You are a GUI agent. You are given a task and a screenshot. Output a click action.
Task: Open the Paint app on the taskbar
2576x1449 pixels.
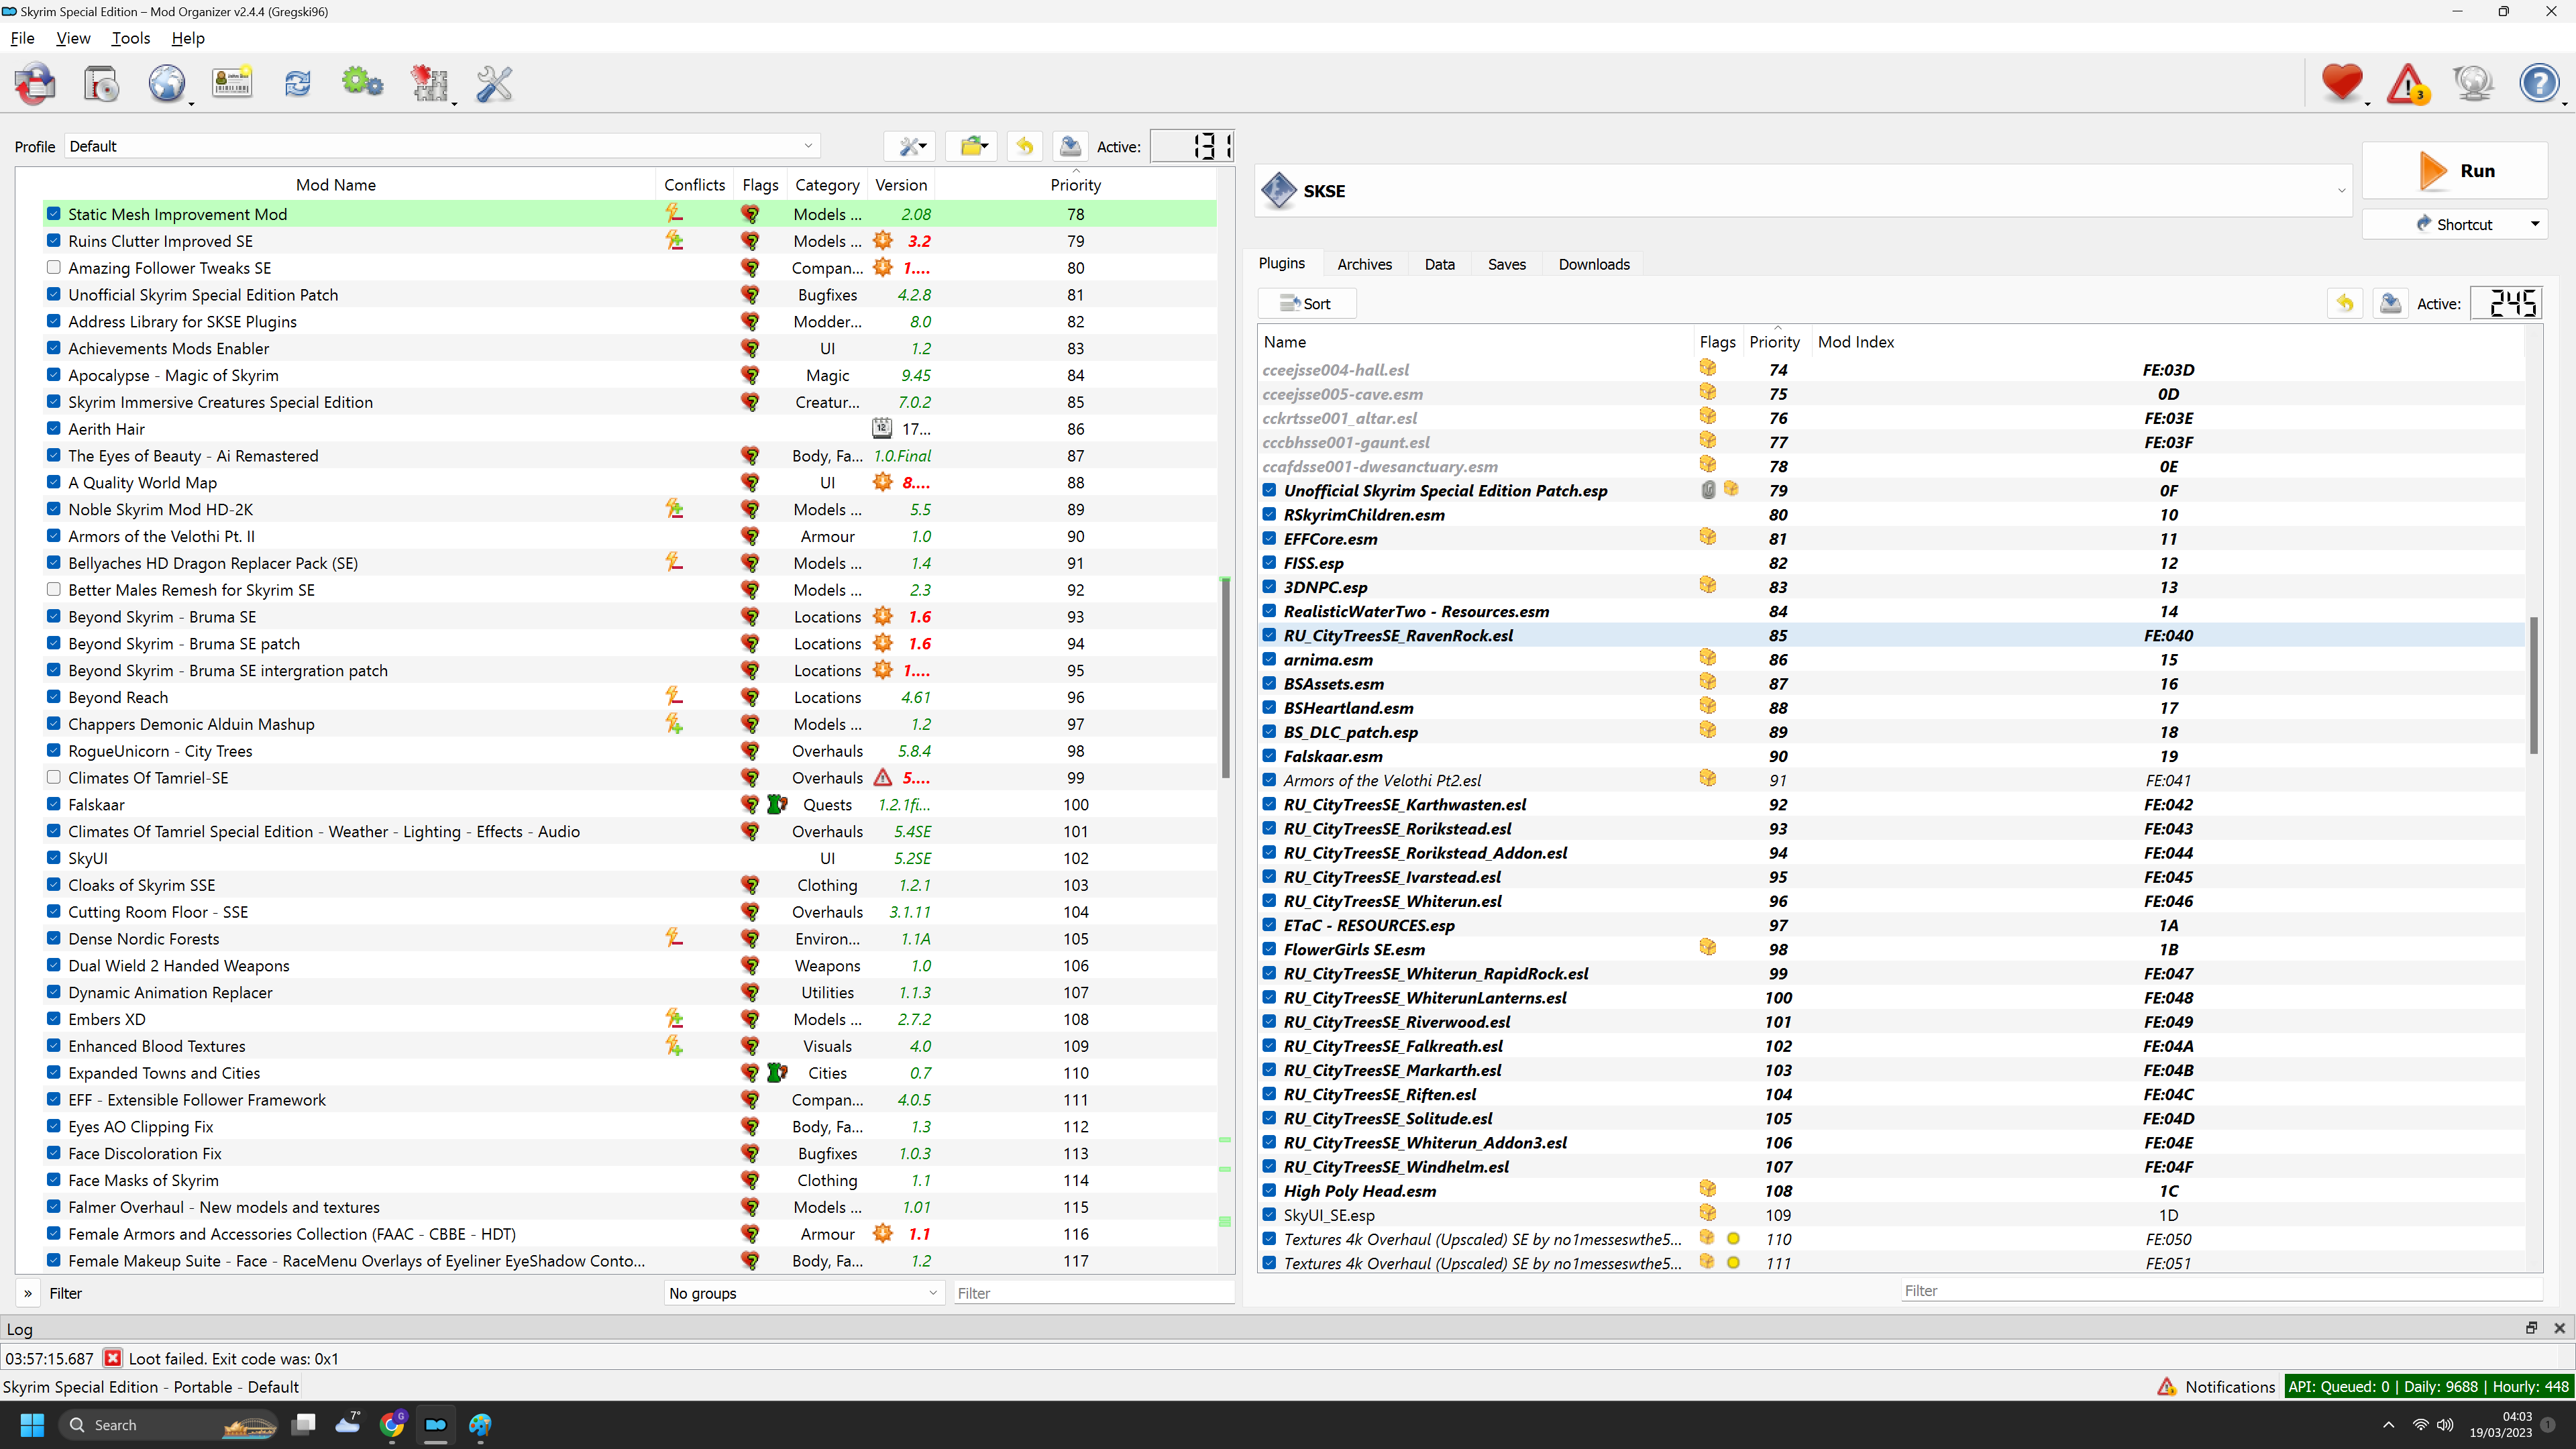click(480, 1425)
